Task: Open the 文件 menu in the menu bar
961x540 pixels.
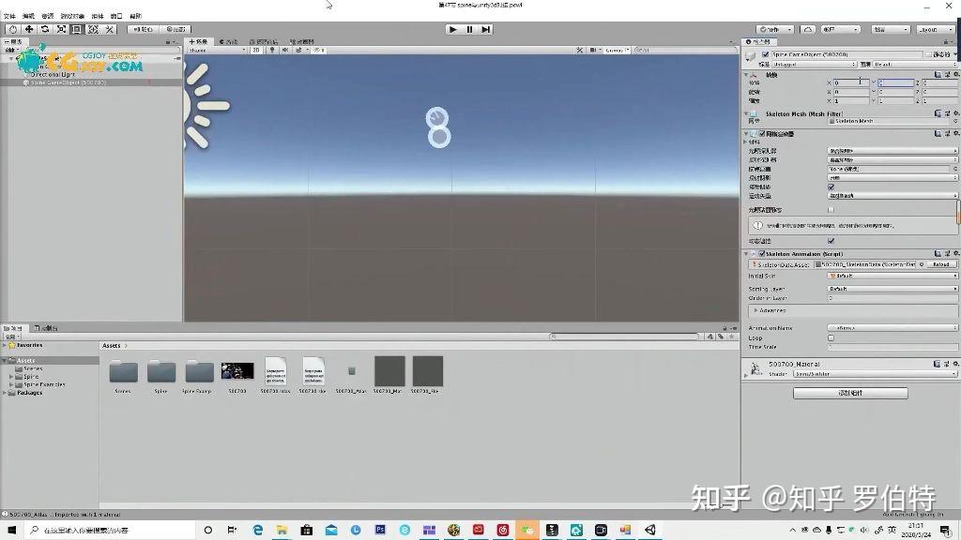Action: tap(10, 16)
